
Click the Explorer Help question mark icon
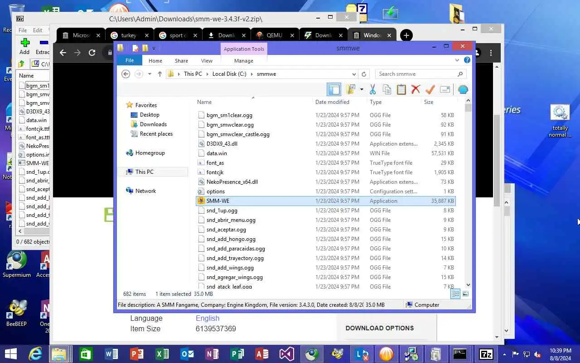467,60
